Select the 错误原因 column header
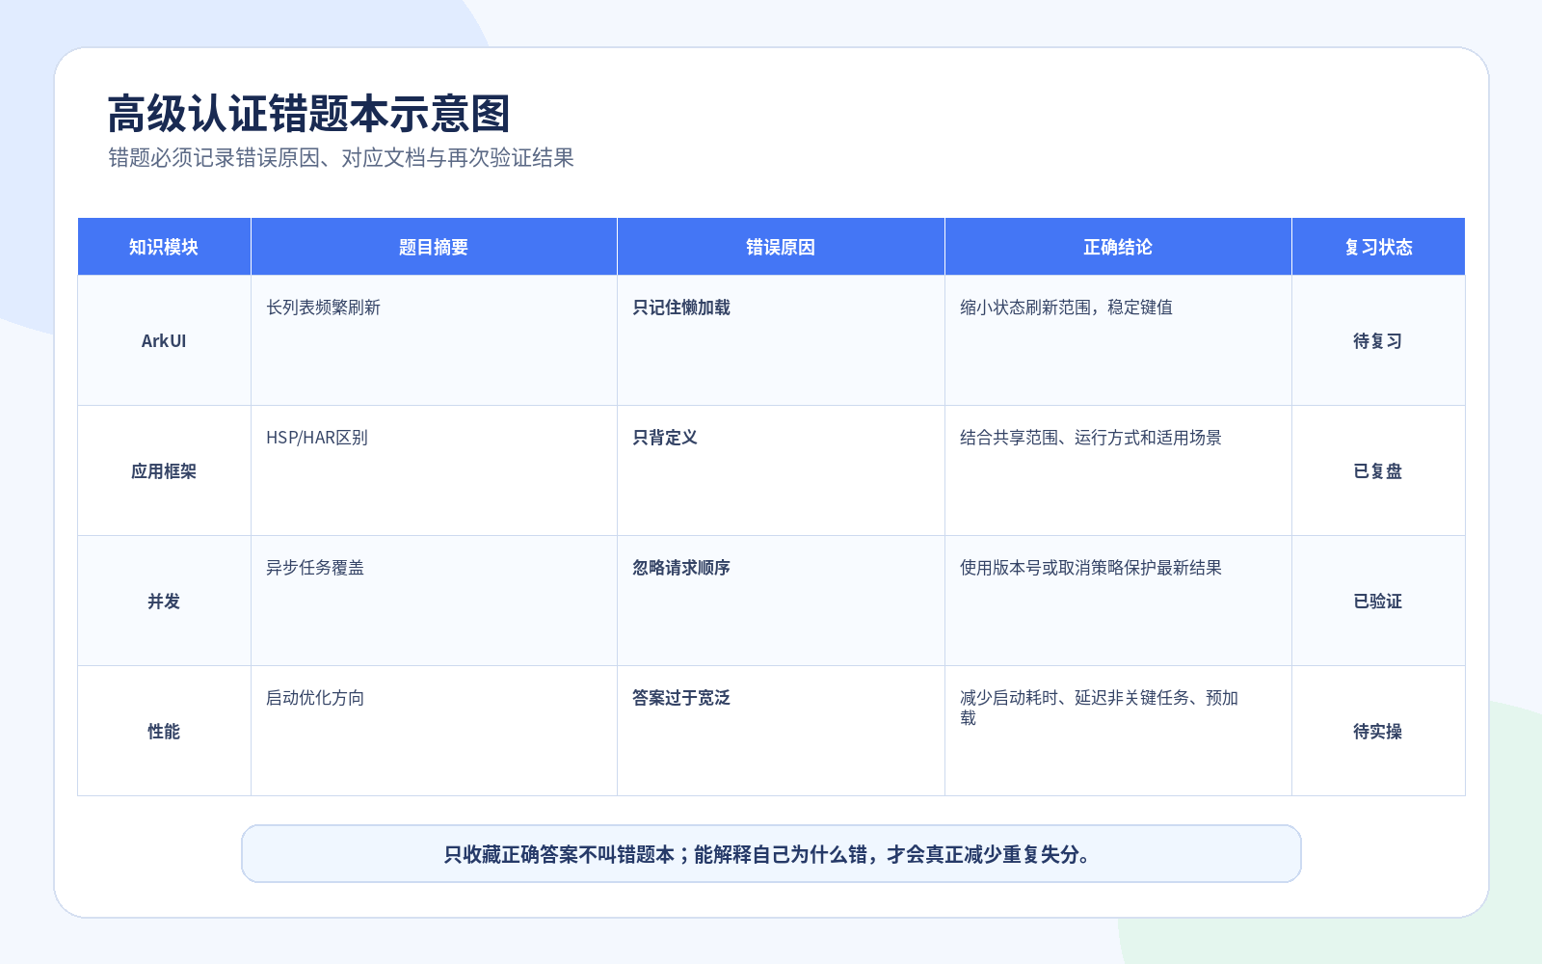 click(781, 247)
